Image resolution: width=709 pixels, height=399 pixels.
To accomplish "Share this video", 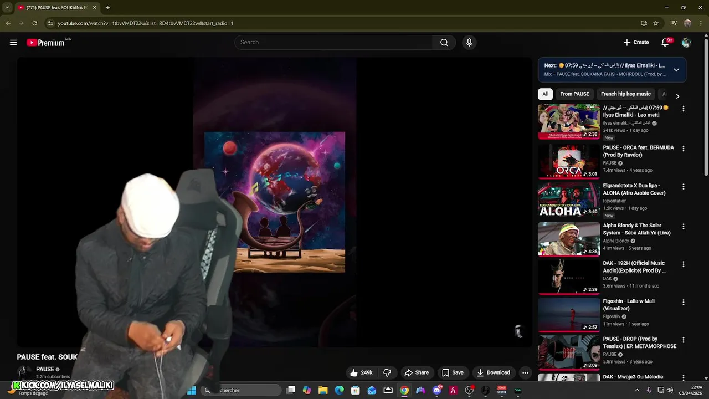I will [417, 372].
